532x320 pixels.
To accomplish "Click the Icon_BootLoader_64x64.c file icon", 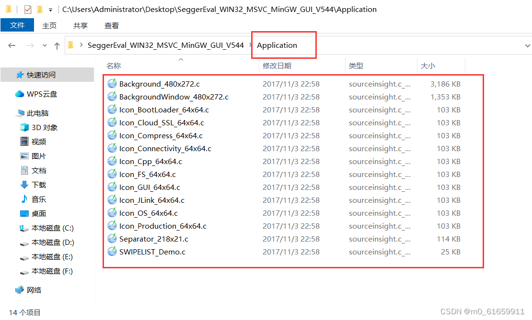I will point(112,110).
